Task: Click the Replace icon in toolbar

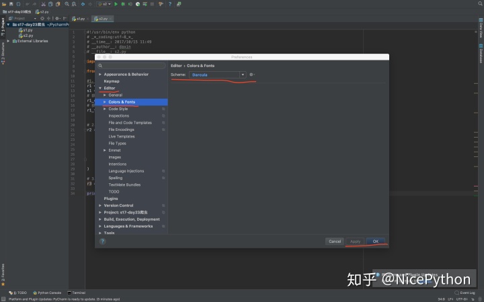Action: coord(74,4)
